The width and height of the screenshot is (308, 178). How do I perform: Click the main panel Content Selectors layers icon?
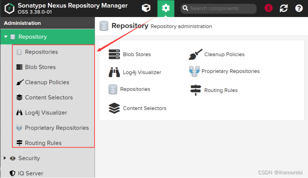point(114,108)
